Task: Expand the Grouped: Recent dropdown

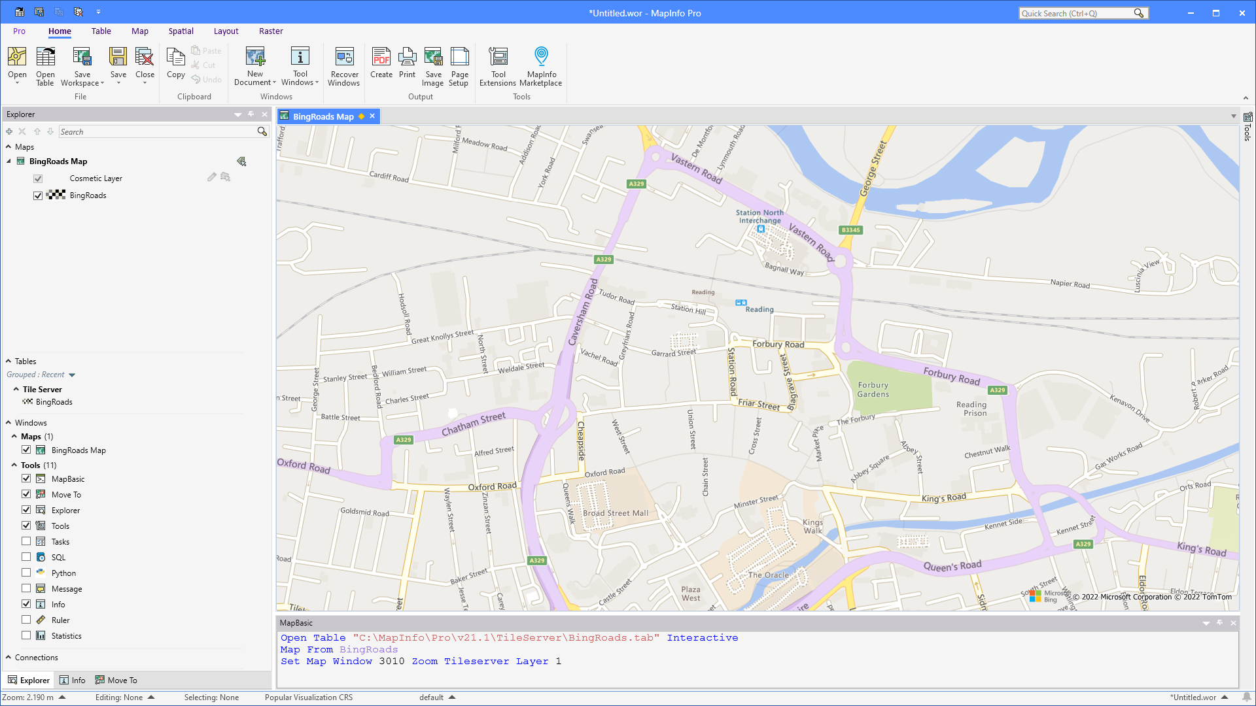Action: (x=72, y=375)
